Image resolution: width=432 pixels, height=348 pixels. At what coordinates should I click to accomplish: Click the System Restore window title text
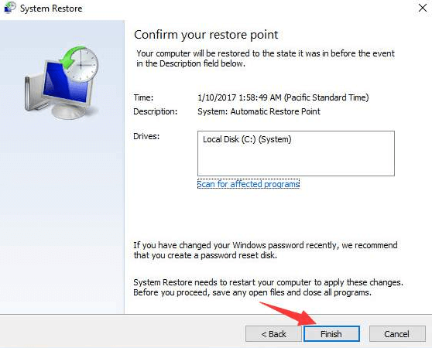[x=51, y=9]
